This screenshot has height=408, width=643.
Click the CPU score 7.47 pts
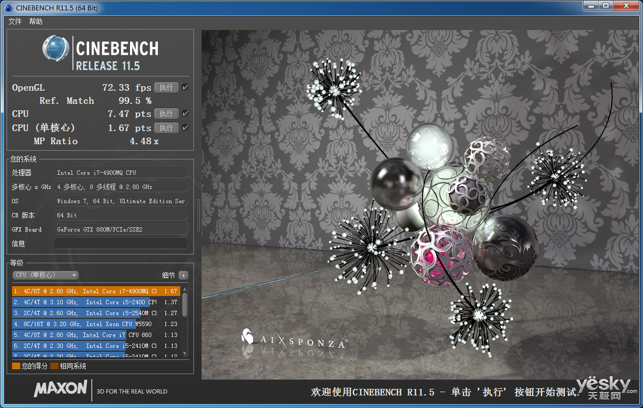[129, 114]
